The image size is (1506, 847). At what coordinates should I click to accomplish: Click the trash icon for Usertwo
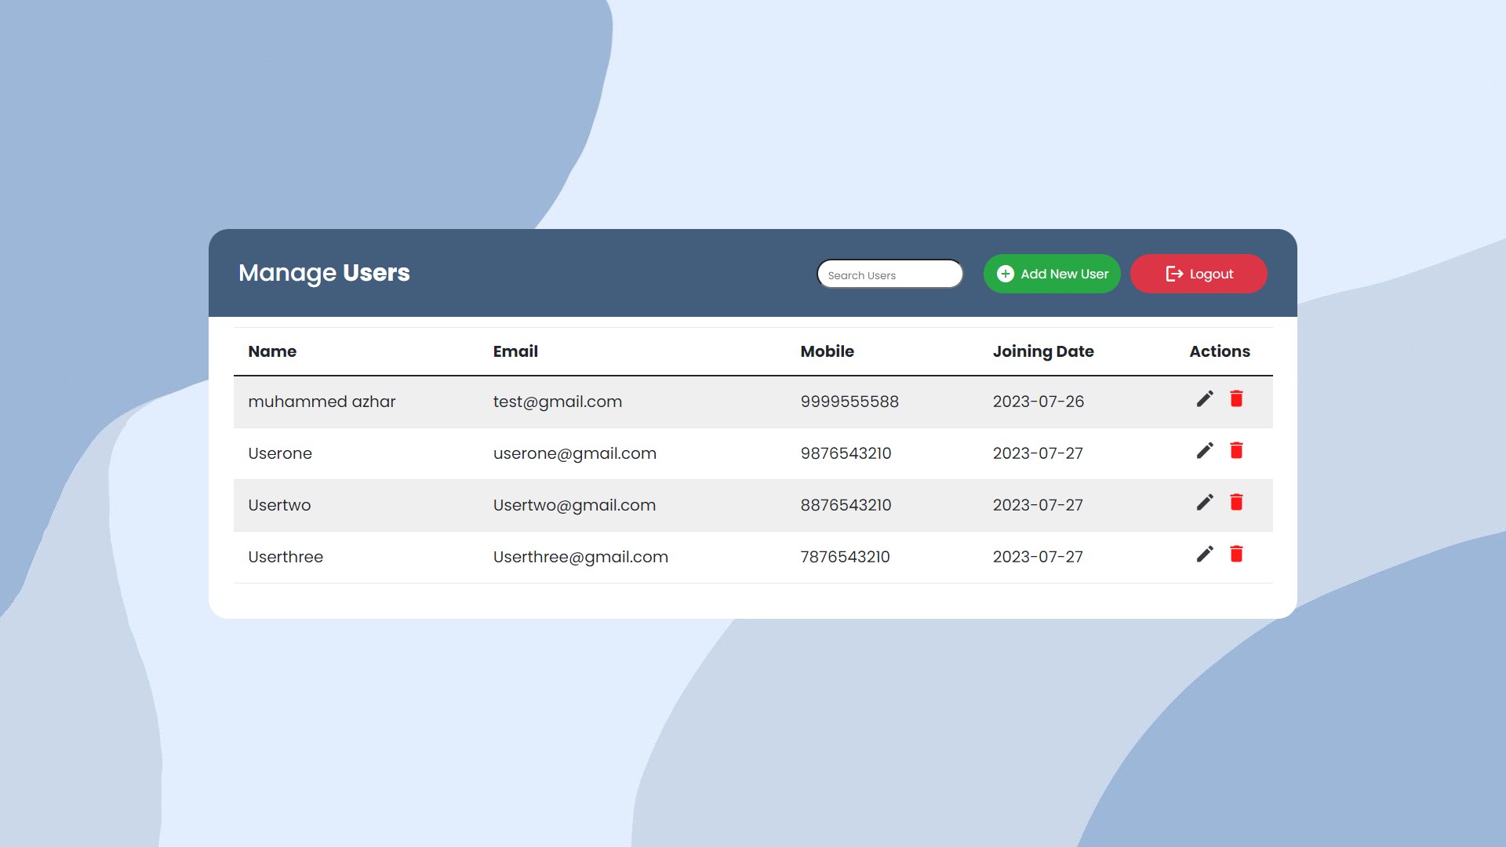pyautogui.click(x=1237, y=503)
